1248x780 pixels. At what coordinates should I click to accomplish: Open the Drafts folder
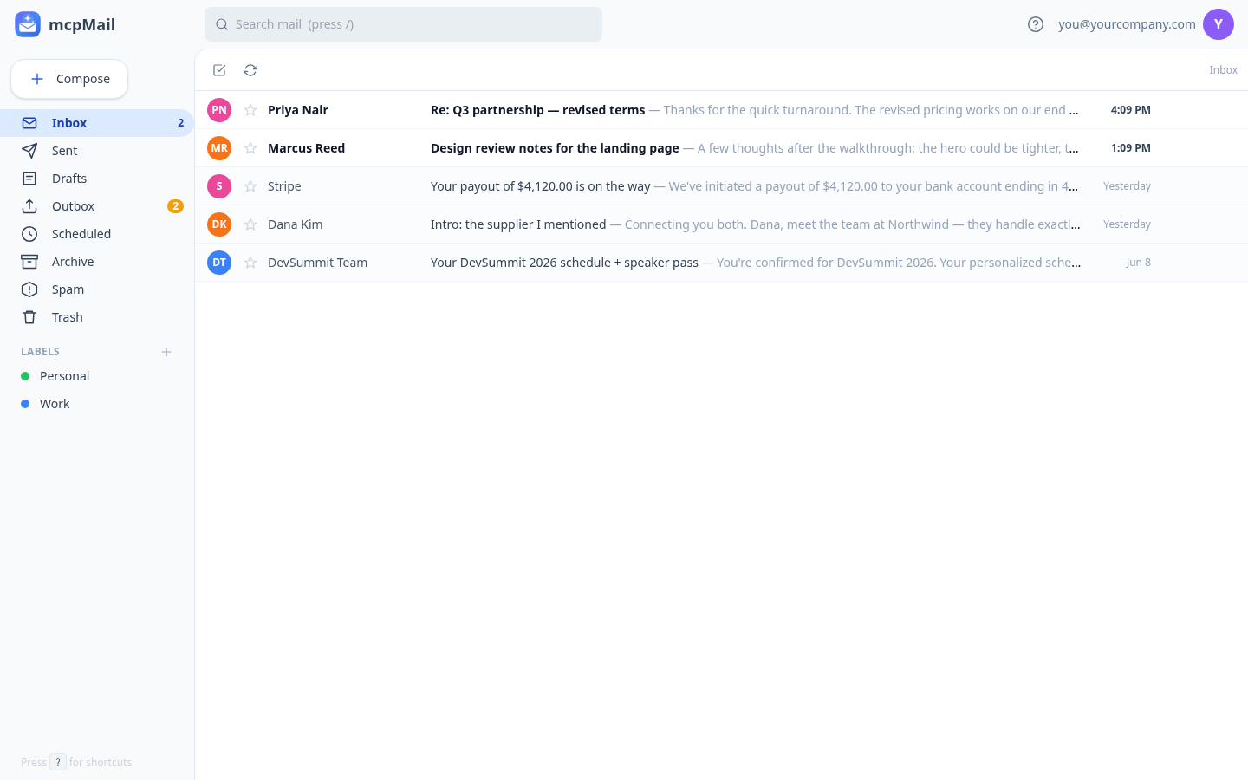pos(97,179)
